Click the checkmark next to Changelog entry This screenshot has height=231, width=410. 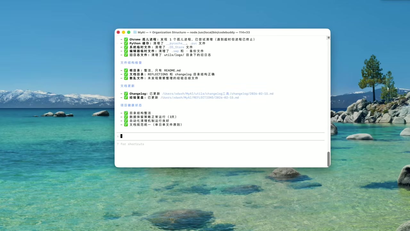pos(126,94)
